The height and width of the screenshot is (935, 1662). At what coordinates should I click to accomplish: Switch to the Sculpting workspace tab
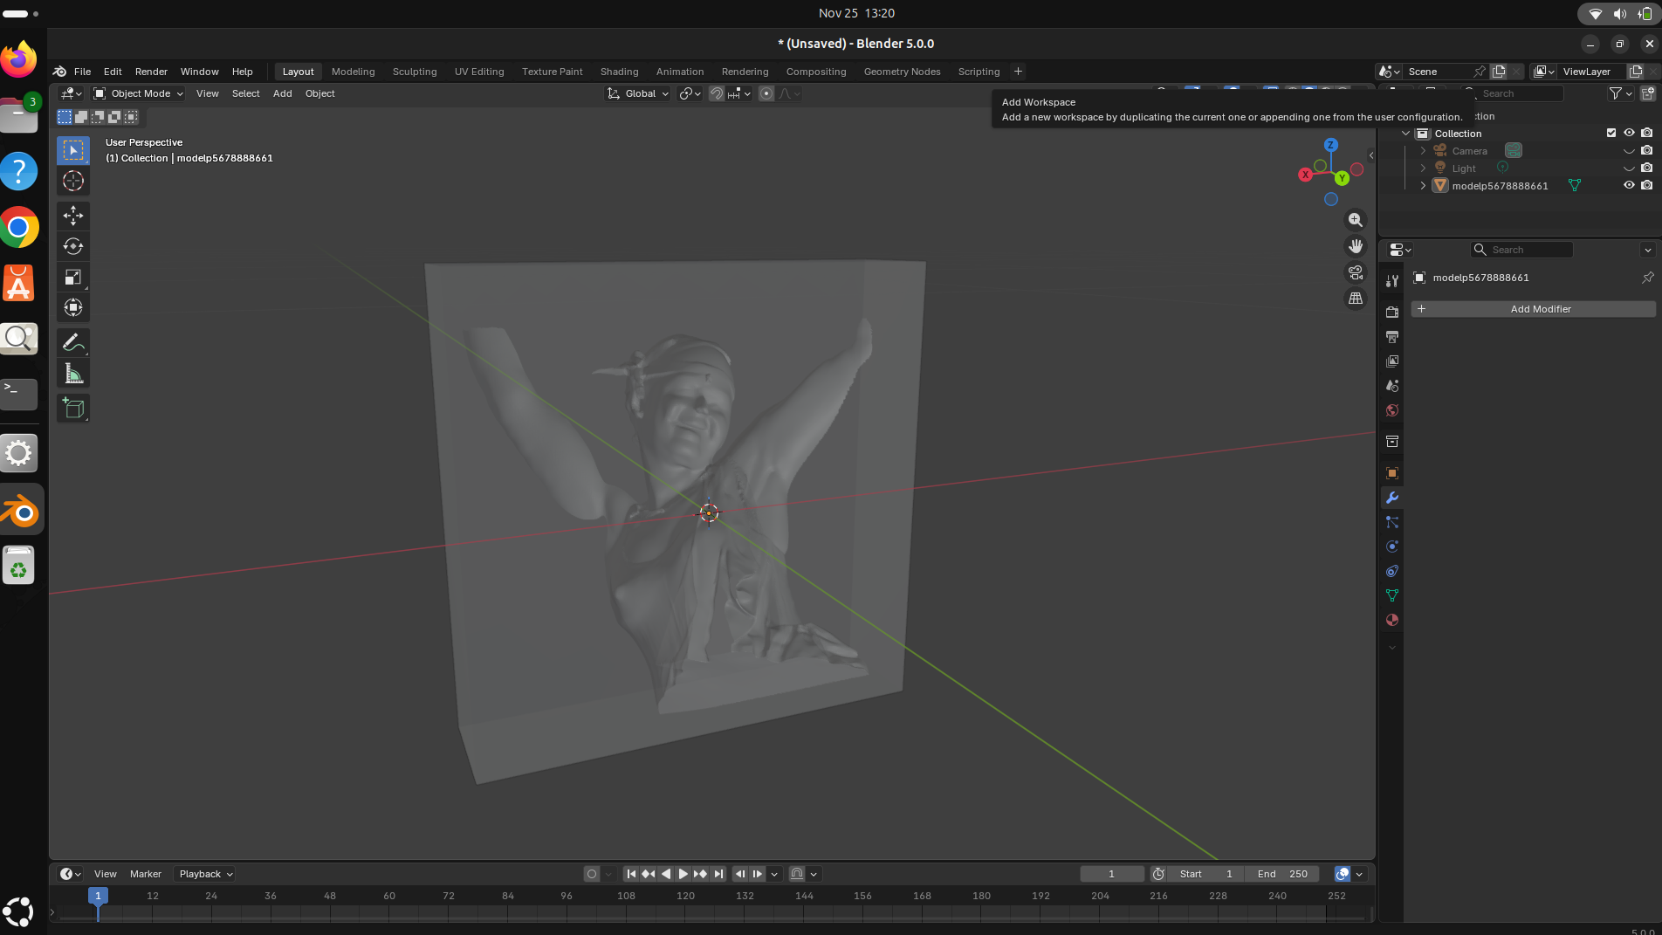[414, 72]
